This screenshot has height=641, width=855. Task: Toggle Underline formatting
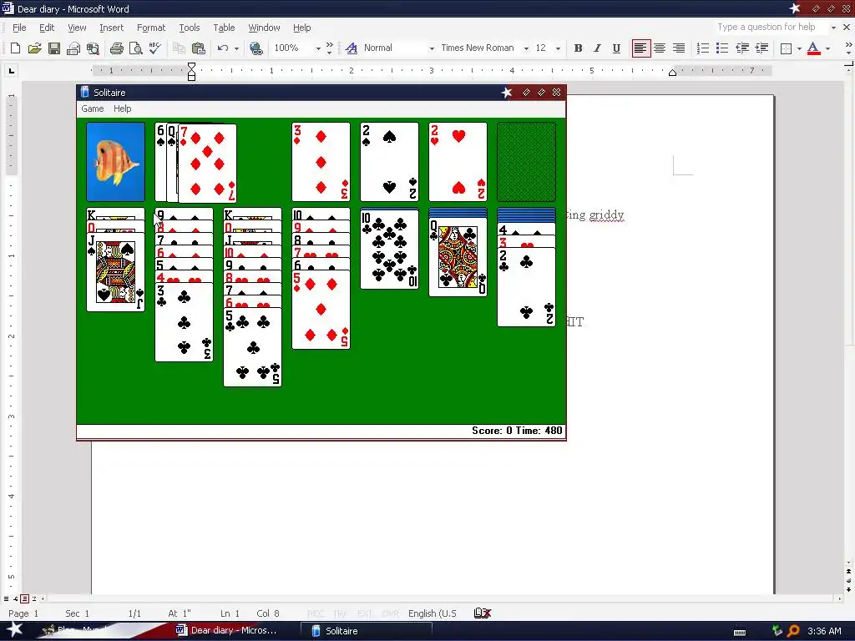point(617,48)
